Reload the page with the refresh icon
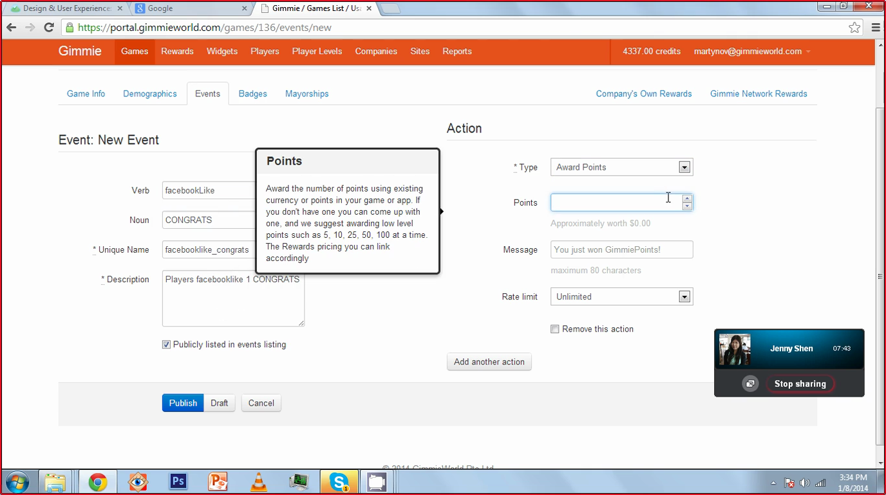Screen dimensions: 886x495 pyautogui.click(x=48, y=28)
